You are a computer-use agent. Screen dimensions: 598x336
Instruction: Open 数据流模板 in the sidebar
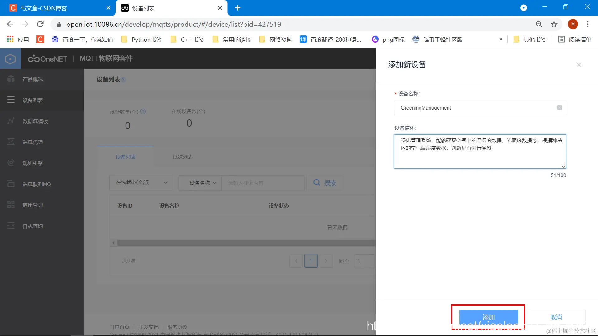coord(35,121)
